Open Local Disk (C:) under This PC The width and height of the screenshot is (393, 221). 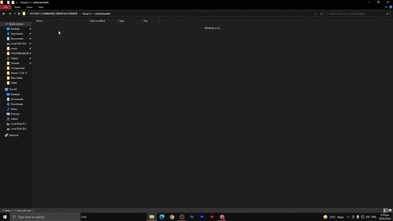point(18,124)
